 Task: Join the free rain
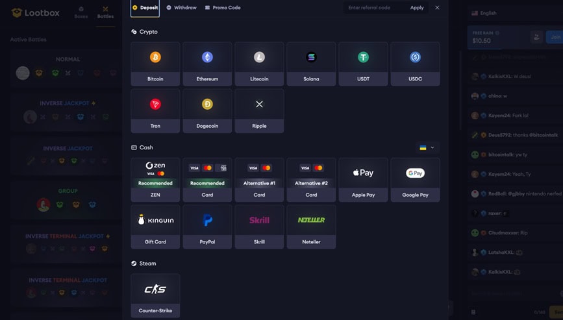pos(555,37)
